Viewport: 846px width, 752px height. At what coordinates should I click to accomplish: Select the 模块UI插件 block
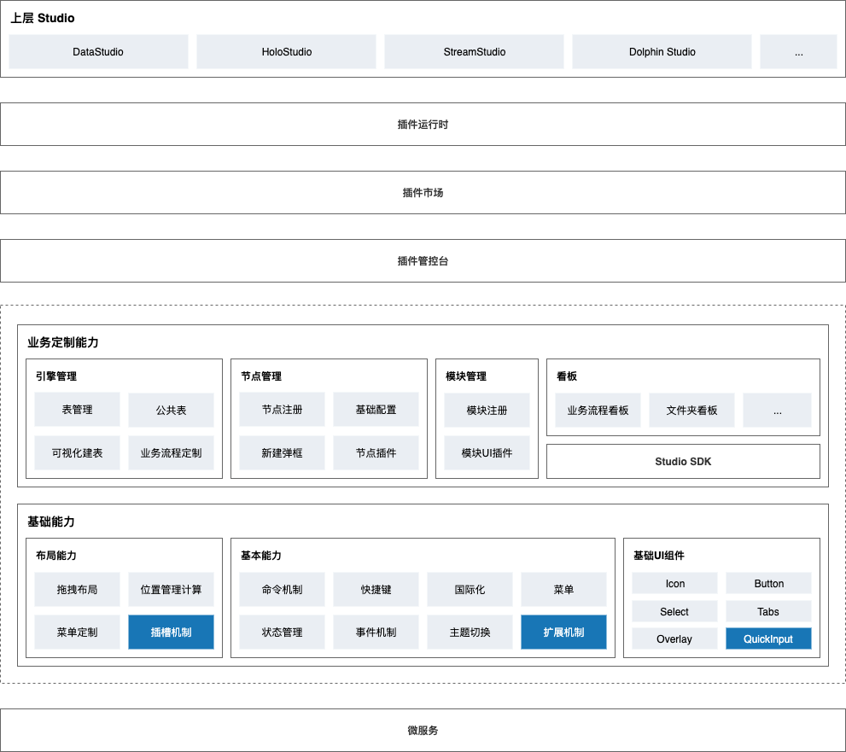[487, 452]
